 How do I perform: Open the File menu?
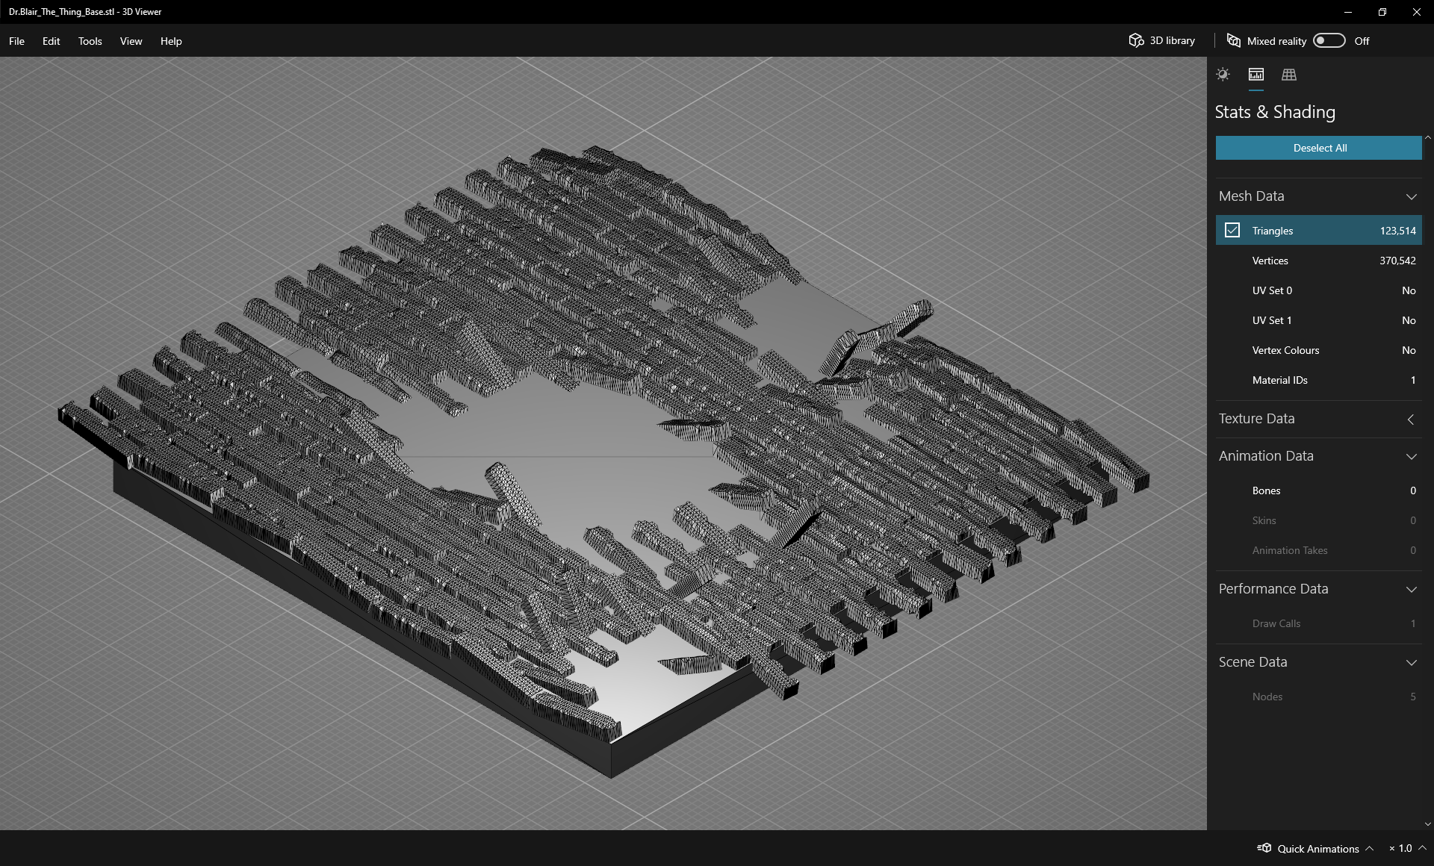tap(16, 41)
